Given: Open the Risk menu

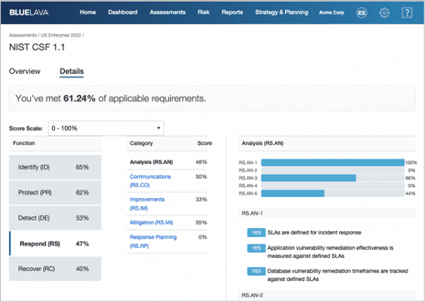Looking at the screenshot, I should point(203,12).
